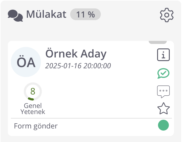Click the info icon on candidate card
This screenshot has height=142, width=183.
pos(163,55)
